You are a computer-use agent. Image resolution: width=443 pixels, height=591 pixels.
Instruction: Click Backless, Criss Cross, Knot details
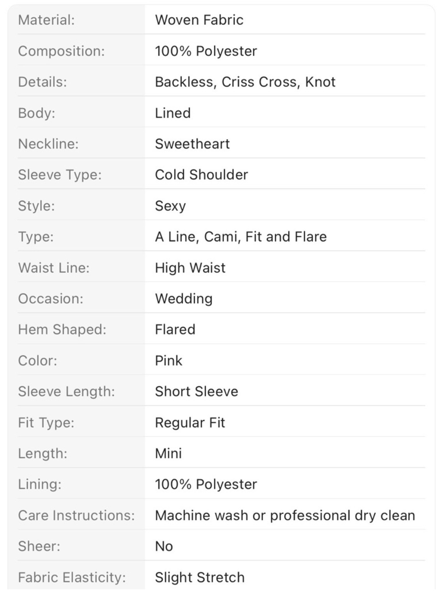tap(245, 82)
